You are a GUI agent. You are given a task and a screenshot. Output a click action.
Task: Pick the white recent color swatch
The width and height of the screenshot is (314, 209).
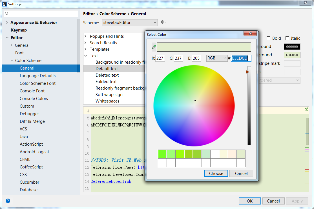[215, 154]
